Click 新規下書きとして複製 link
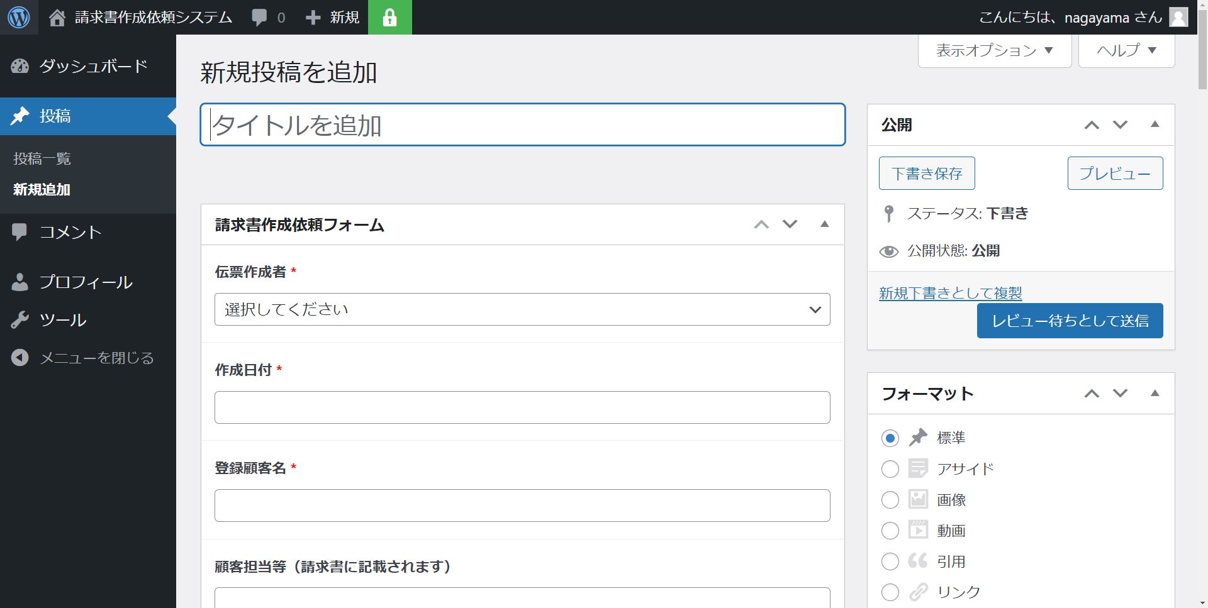 950,293
